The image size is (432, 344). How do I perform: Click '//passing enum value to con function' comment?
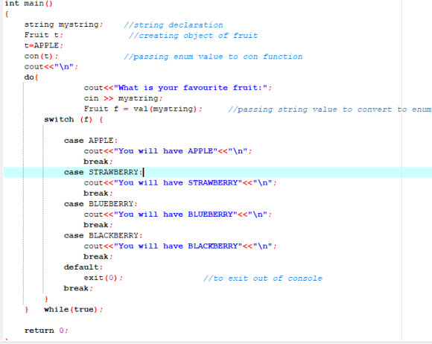[213, 57]
